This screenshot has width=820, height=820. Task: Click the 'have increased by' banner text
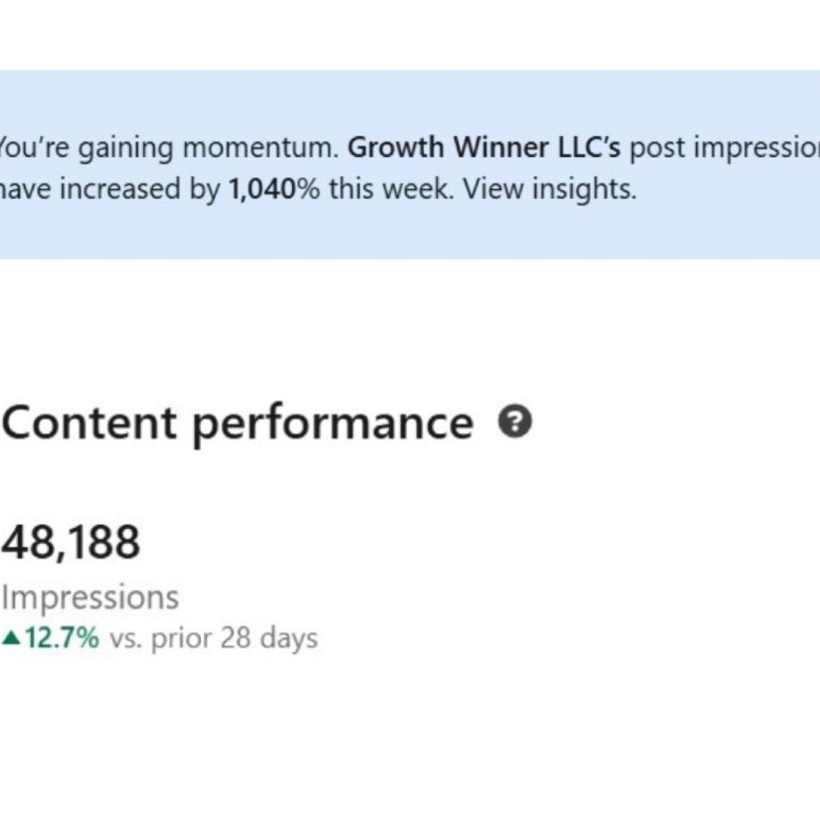coord(109,189)
